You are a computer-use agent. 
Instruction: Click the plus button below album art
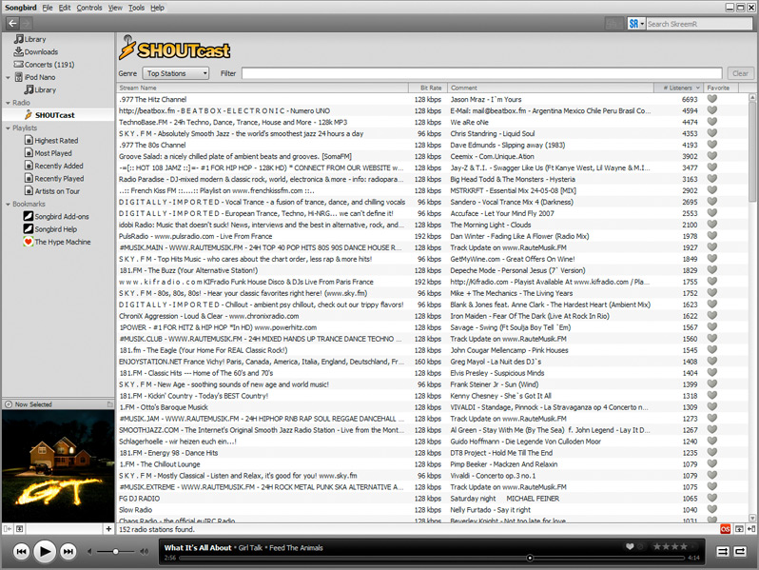[108, 529]
